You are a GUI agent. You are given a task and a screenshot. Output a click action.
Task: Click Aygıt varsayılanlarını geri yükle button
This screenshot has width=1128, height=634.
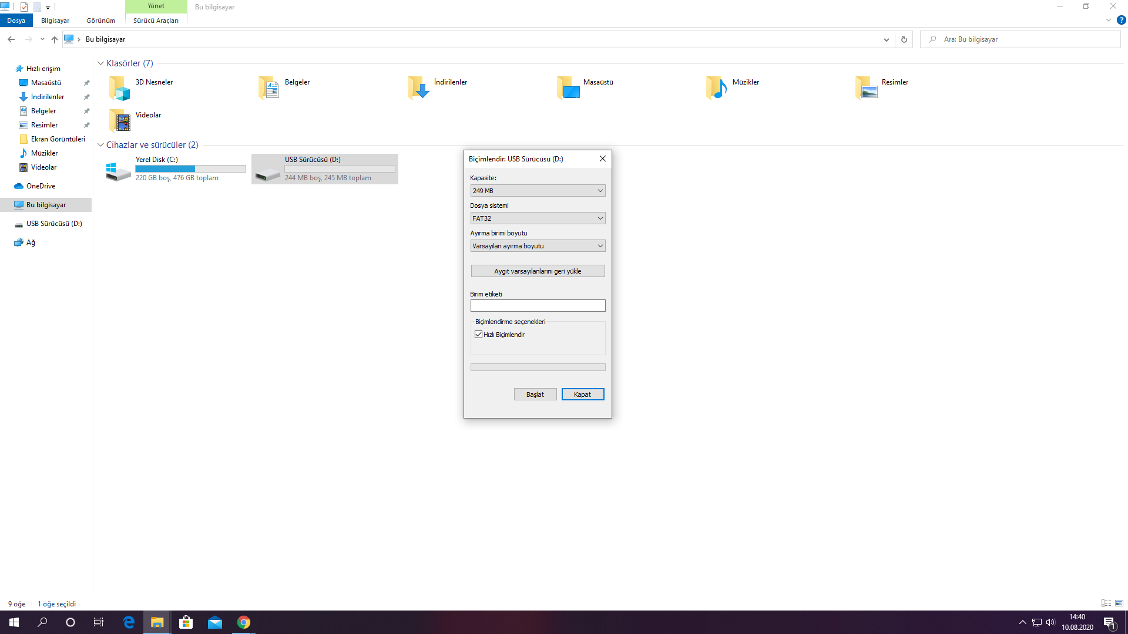[537, 271]
